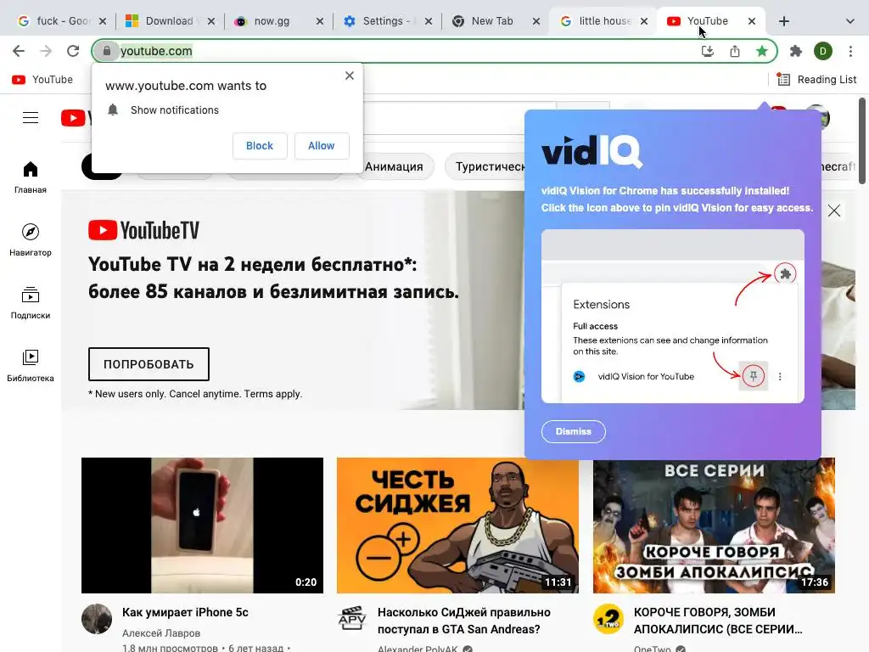This screenshot has width=869, height=652.
Task: Open Chrome three-dot menu
Action: coord(850,51)
